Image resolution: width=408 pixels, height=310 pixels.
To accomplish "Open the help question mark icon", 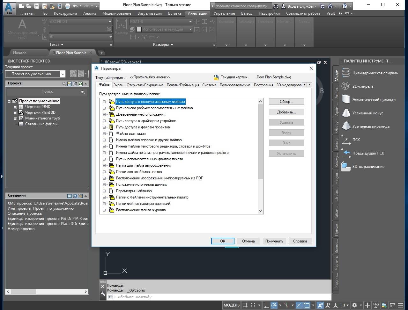I will coord(345,6).
